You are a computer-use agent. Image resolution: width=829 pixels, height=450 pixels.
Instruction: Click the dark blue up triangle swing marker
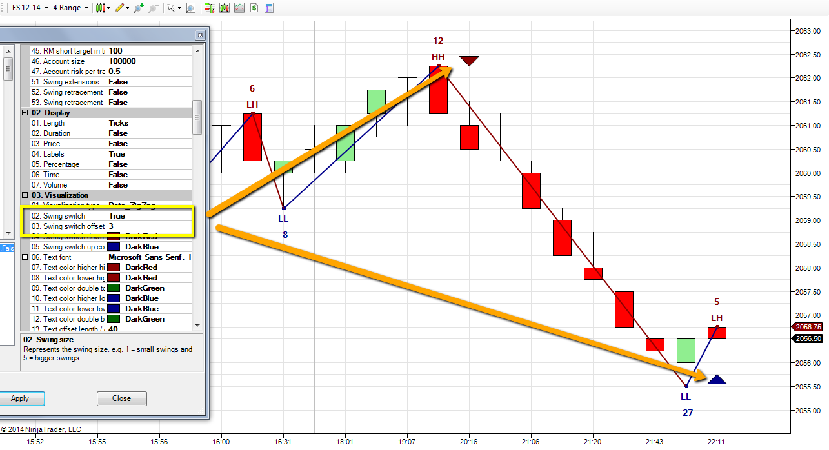tap(717, 379)
